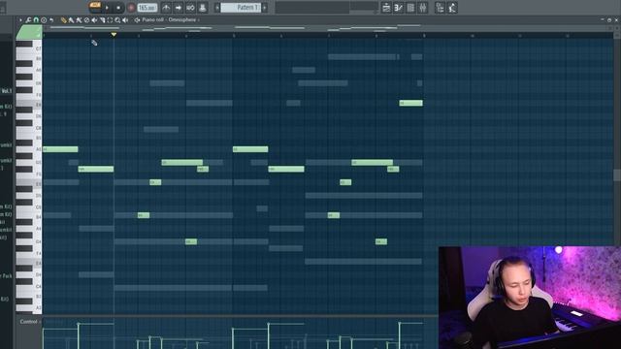Select the Draw pencil tool
Viewport: 621px width, 349px height.
(x=63, y=19)
